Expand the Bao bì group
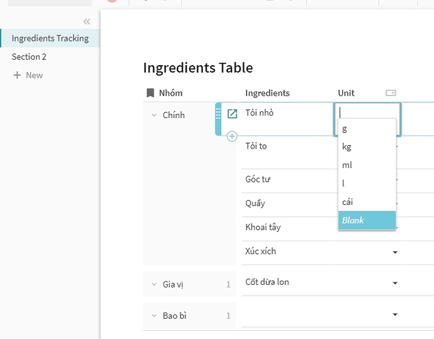 point(154,315)
